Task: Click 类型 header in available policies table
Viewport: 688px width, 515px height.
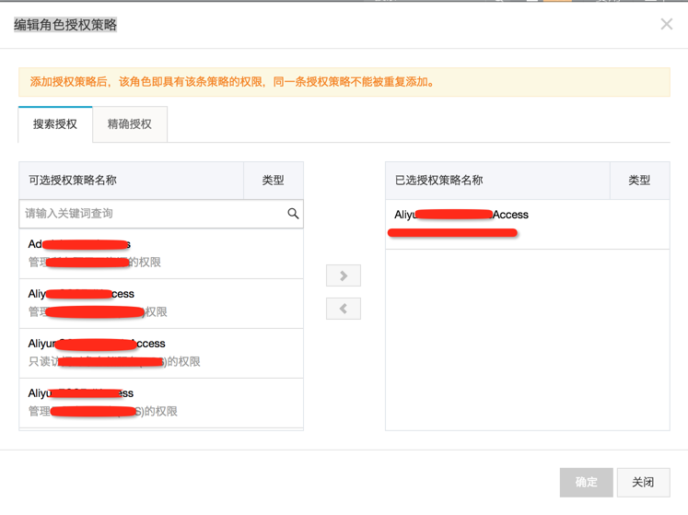Action: pyautogui.click(x=274, y=181)
